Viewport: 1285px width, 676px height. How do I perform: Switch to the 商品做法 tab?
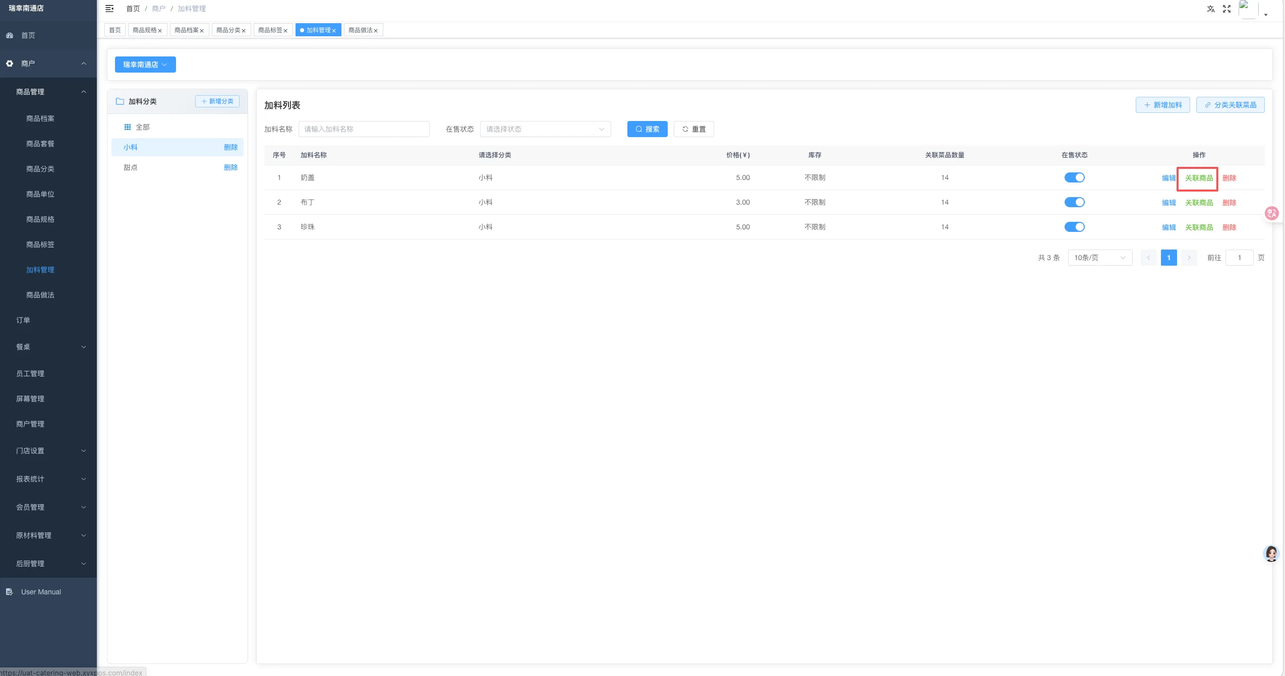pyautogui.click(x=361, y=30)
